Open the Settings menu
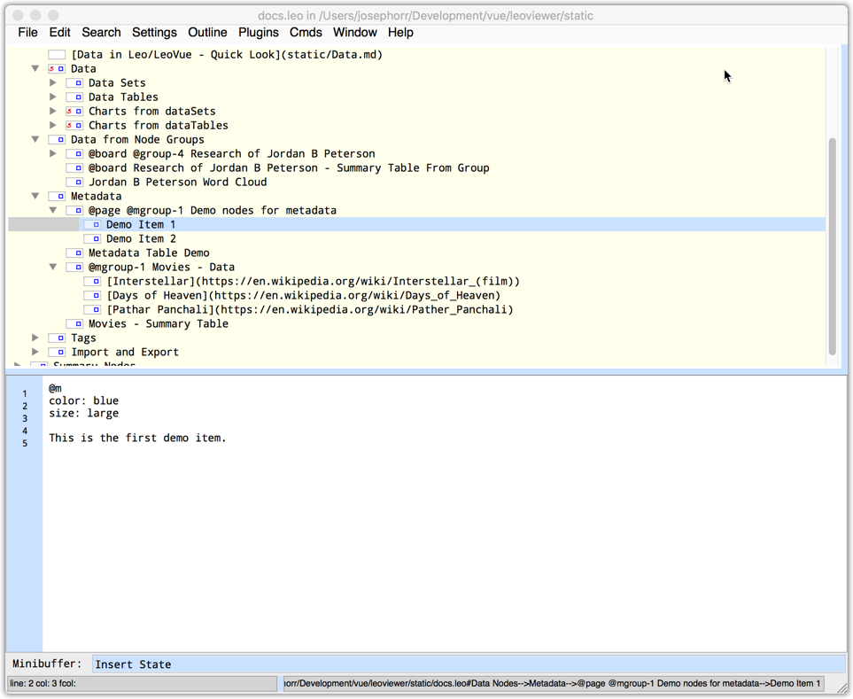This screenshot has height=699, width=853. point(154,33)
